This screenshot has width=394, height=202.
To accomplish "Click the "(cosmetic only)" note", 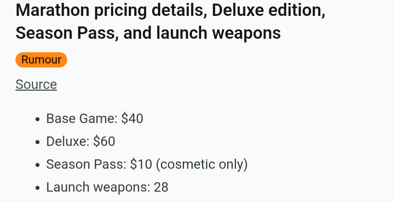I will [x=202, y=164].
